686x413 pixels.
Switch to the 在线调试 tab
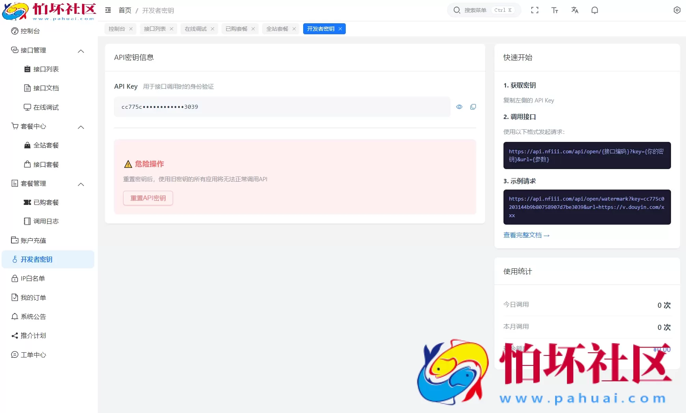pyautogui.click(x=195, y=28)
